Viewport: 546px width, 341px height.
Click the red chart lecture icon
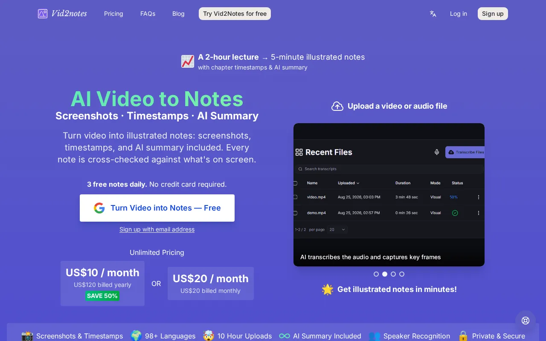(x=188, y=61)
